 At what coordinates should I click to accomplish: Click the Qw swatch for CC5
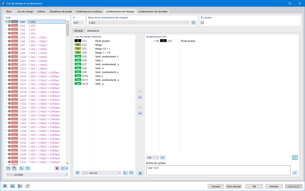click(78, 56)
